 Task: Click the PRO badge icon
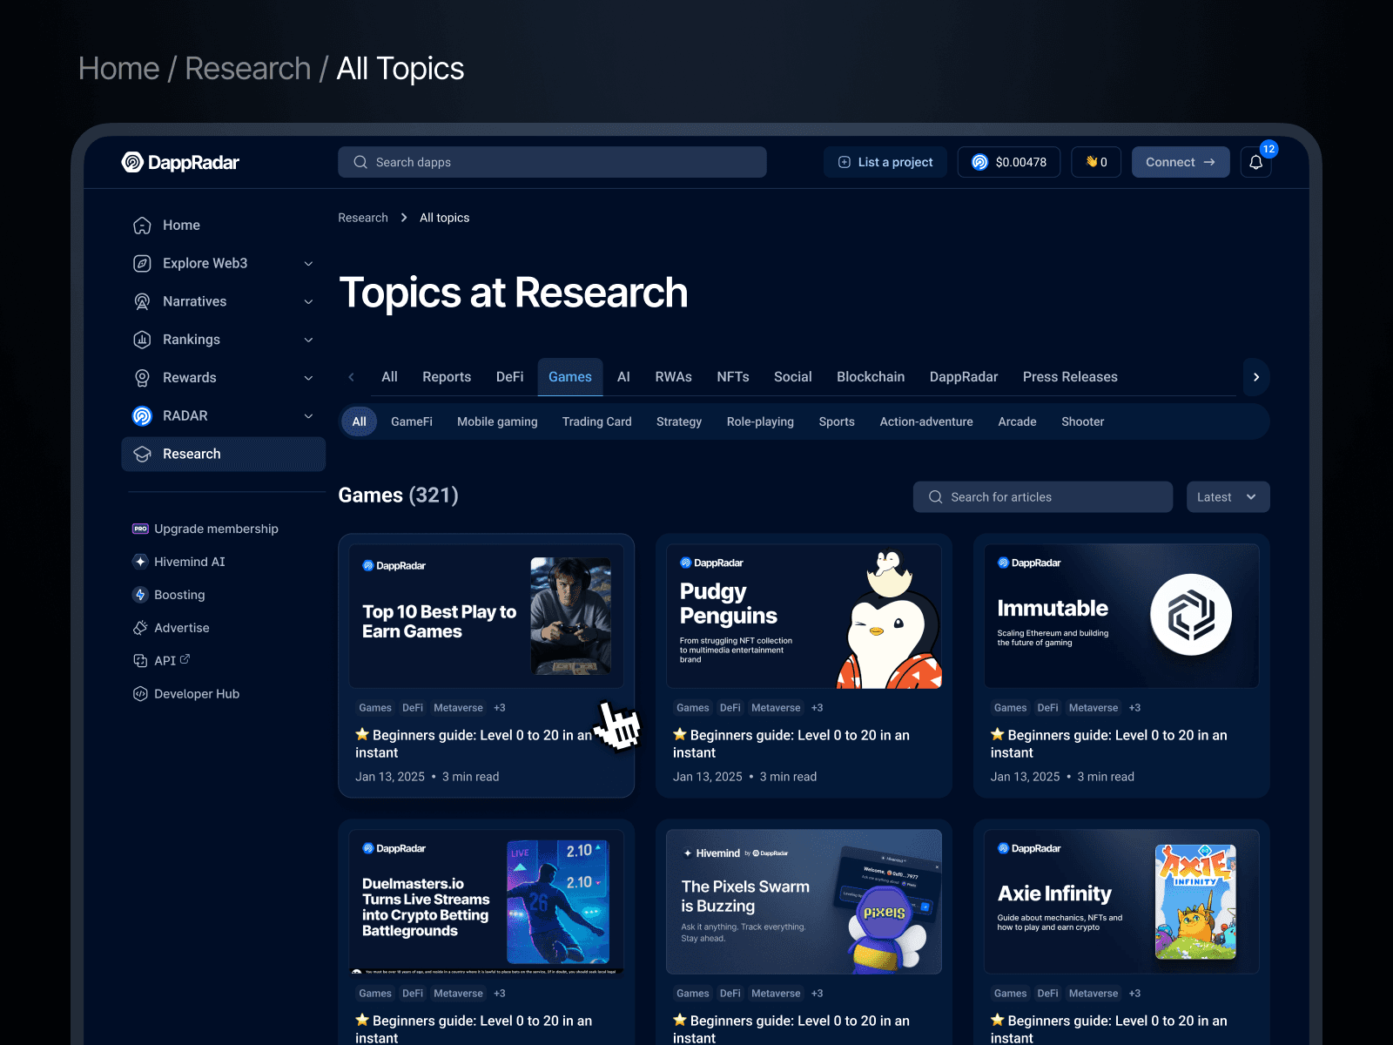[140, 529]
